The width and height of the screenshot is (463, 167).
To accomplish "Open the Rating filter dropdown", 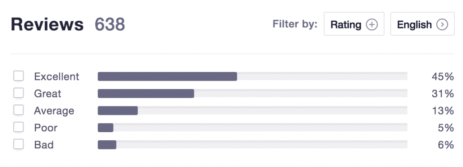I will (x=354, y=24).
